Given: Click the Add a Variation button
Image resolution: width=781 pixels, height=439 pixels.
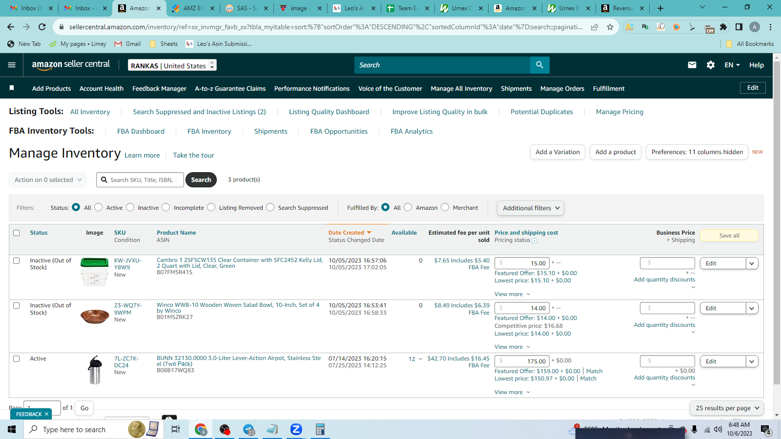Looking at the screenshot, I should (x=557, y=152).
